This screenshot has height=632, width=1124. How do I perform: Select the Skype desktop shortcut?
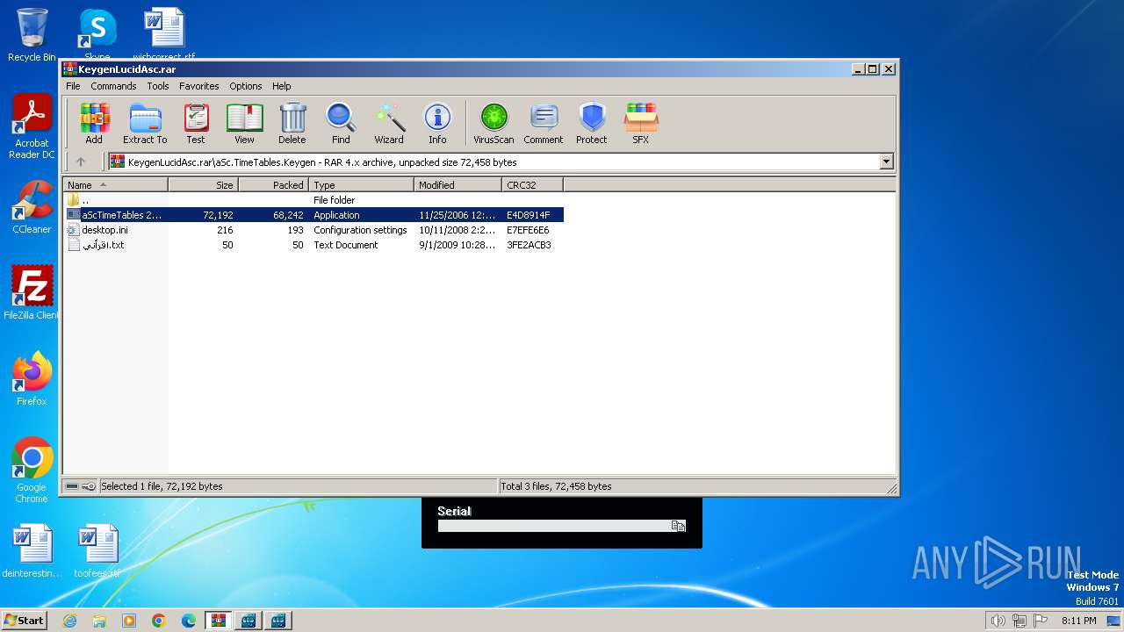coord(97,35)
